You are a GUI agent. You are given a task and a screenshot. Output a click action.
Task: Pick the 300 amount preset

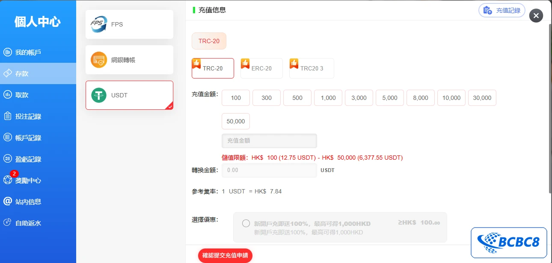tap(267, 98)
